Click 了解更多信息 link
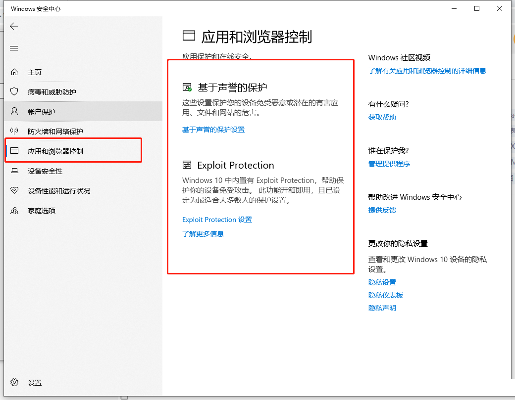Screen dimensions: 515x400 (203, 234)
